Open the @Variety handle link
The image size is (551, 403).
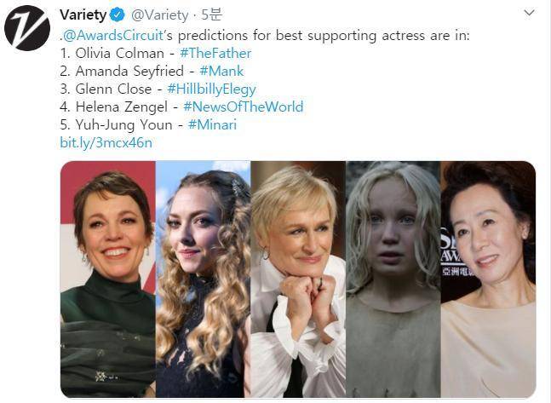pos(159,15)
